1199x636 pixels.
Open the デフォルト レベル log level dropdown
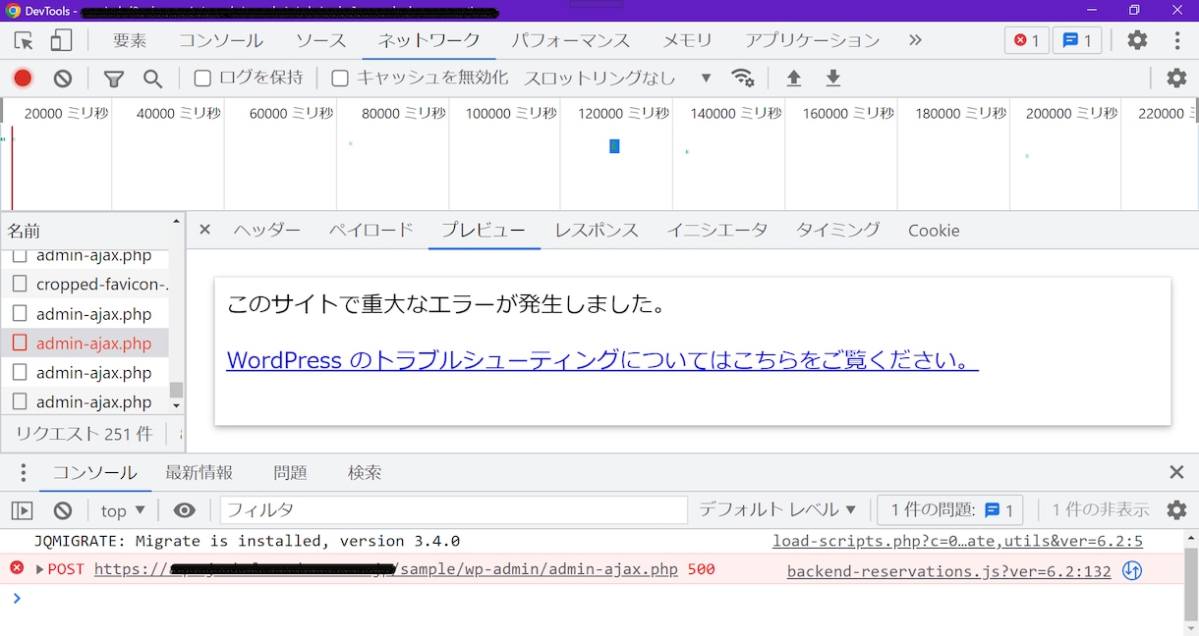[x=777, y=509]
